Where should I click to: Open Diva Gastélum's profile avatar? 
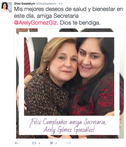click(x=7, y=7)
